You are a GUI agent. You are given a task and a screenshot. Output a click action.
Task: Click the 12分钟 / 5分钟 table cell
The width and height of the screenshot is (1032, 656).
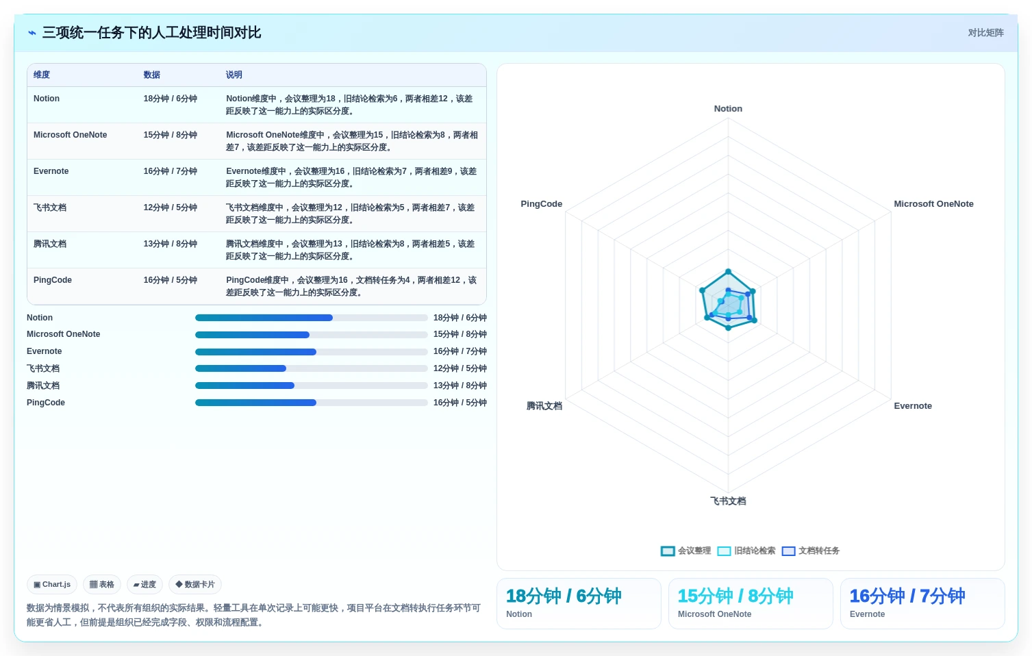point(171,207)
